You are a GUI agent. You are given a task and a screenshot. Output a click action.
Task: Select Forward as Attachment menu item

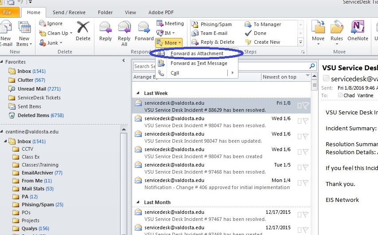coord(197,53)
